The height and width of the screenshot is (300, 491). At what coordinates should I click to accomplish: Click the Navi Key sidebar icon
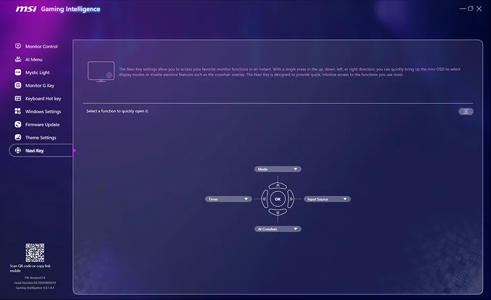click(x=18, y=150)
